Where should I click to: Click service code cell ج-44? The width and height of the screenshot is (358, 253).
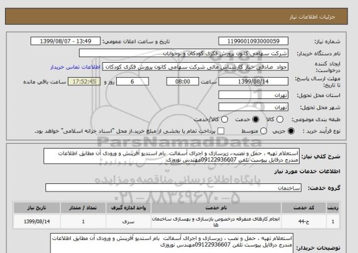pyautogui.click(x=304, y=221)
